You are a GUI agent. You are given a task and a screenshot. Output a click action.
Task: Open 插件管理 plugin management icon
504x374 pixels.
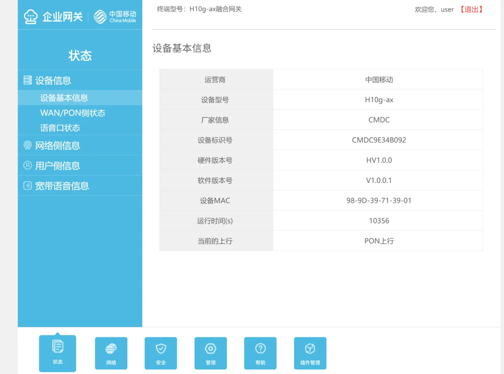(310, 353)
